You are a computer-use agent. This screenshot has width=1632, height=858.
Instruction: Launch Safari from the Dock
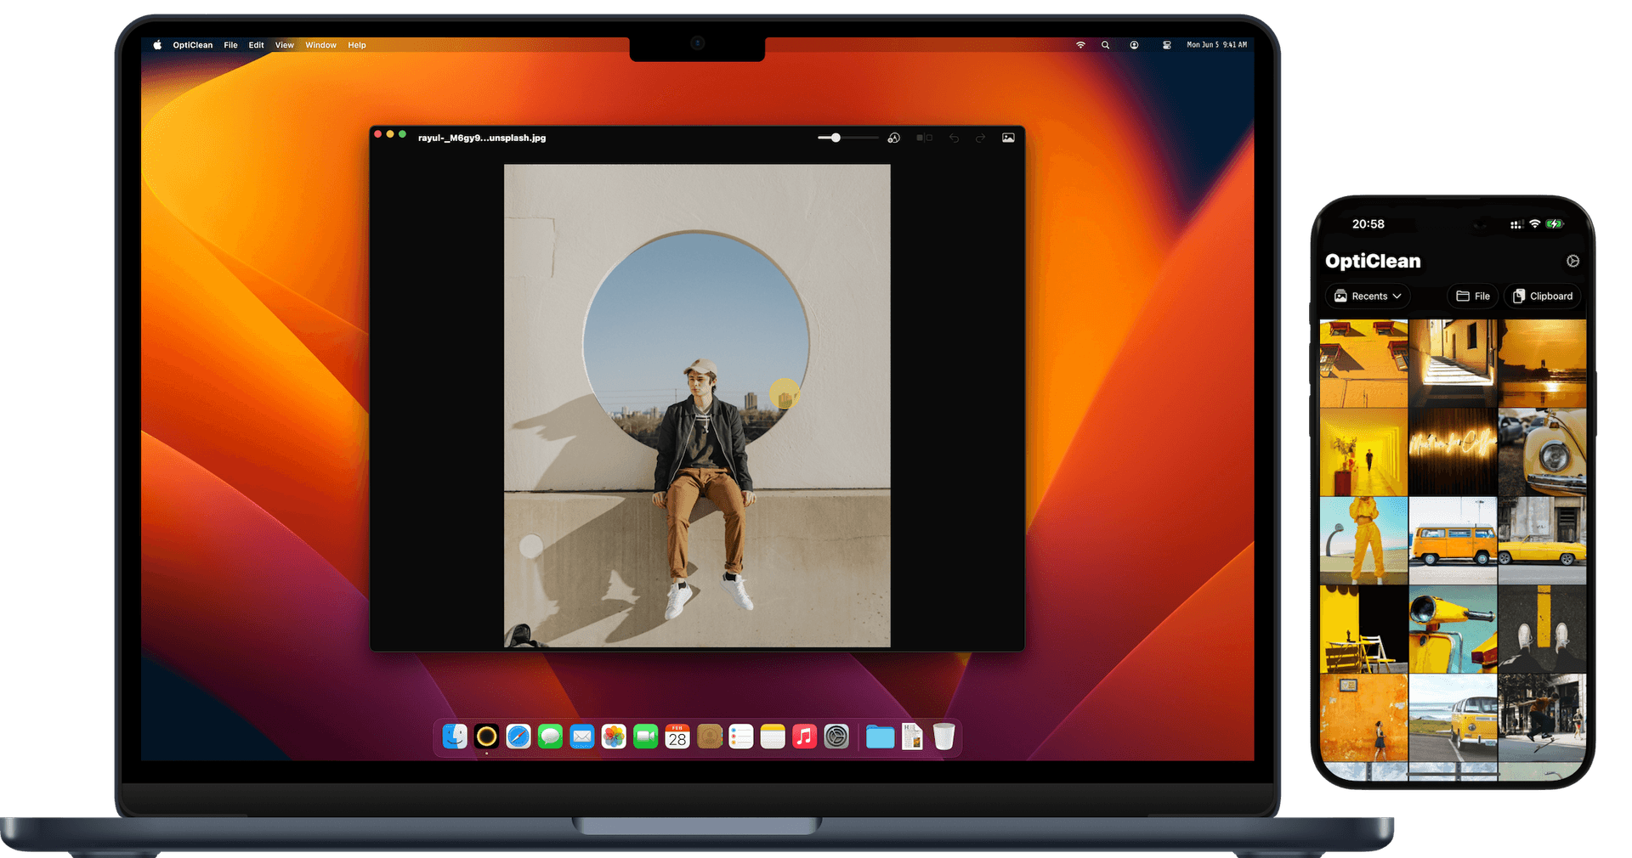(518, 736)
